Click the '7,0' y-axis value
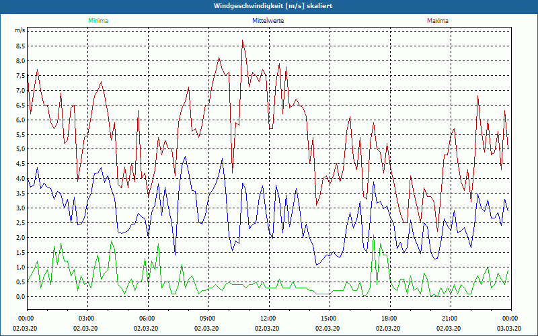This screenshot has height=336, width=538. 21,90
